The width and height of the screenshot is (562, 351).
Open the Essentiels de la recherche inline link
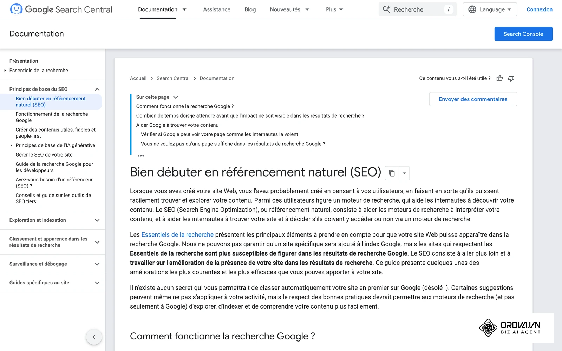pos(177,234)
